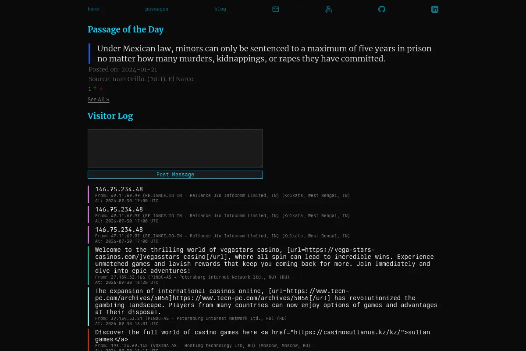The height and width of the screenshot is (351, 526).
Task: Open the blog nav link
Action: click(x=220, y=9)
